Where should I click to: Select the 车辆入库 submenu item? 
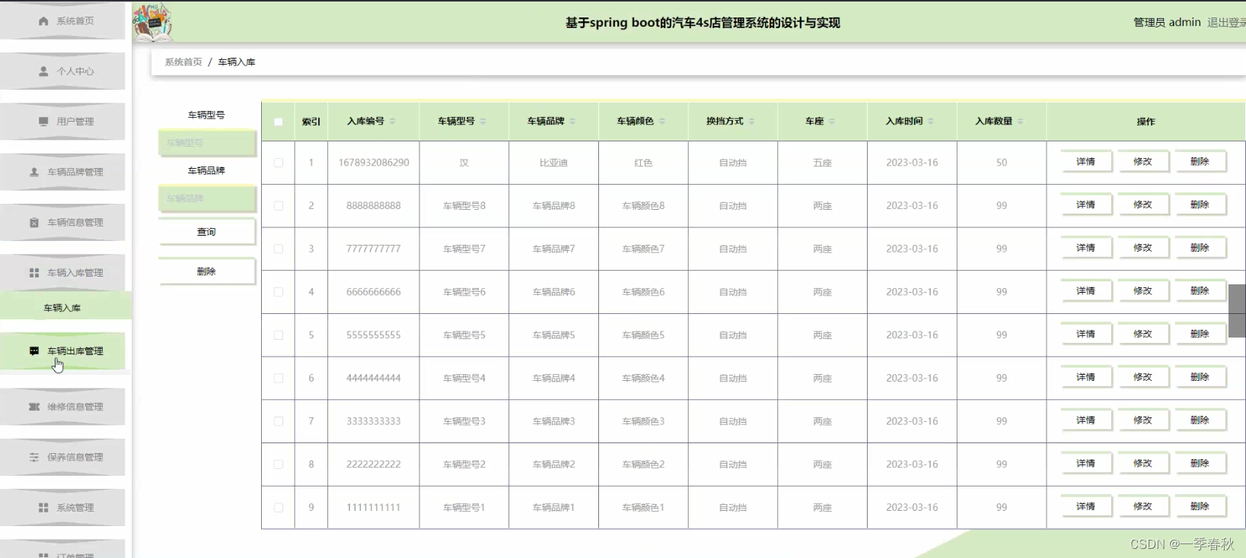pyautogui.click(x=65, y=308)
